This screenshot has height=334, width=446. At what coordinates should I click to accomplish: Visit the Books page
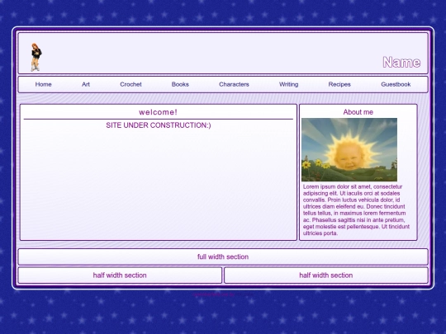click(180, 84)
